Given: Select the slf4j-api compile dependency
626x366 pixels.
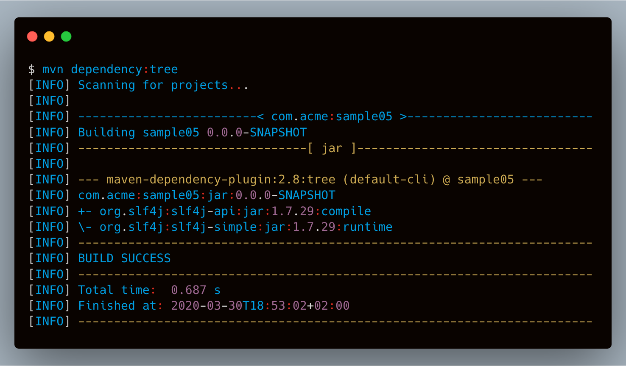Looking at the screenshot, I should pyautogui.click(x=235, y=211).
